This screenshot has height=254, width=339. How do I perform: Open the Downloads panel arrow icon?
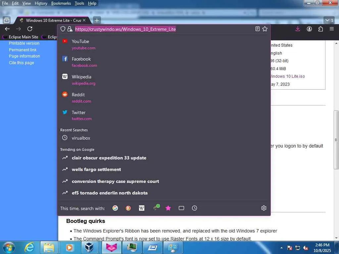[x=298, y=29]
